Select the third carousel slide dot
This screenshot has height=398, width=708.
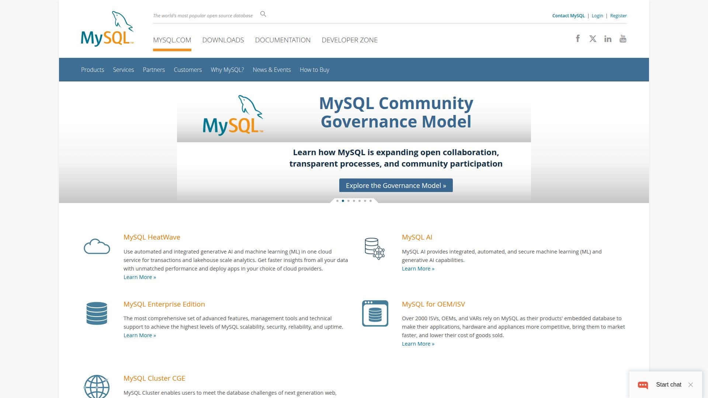pyautogui.click(x=348, y=201)
